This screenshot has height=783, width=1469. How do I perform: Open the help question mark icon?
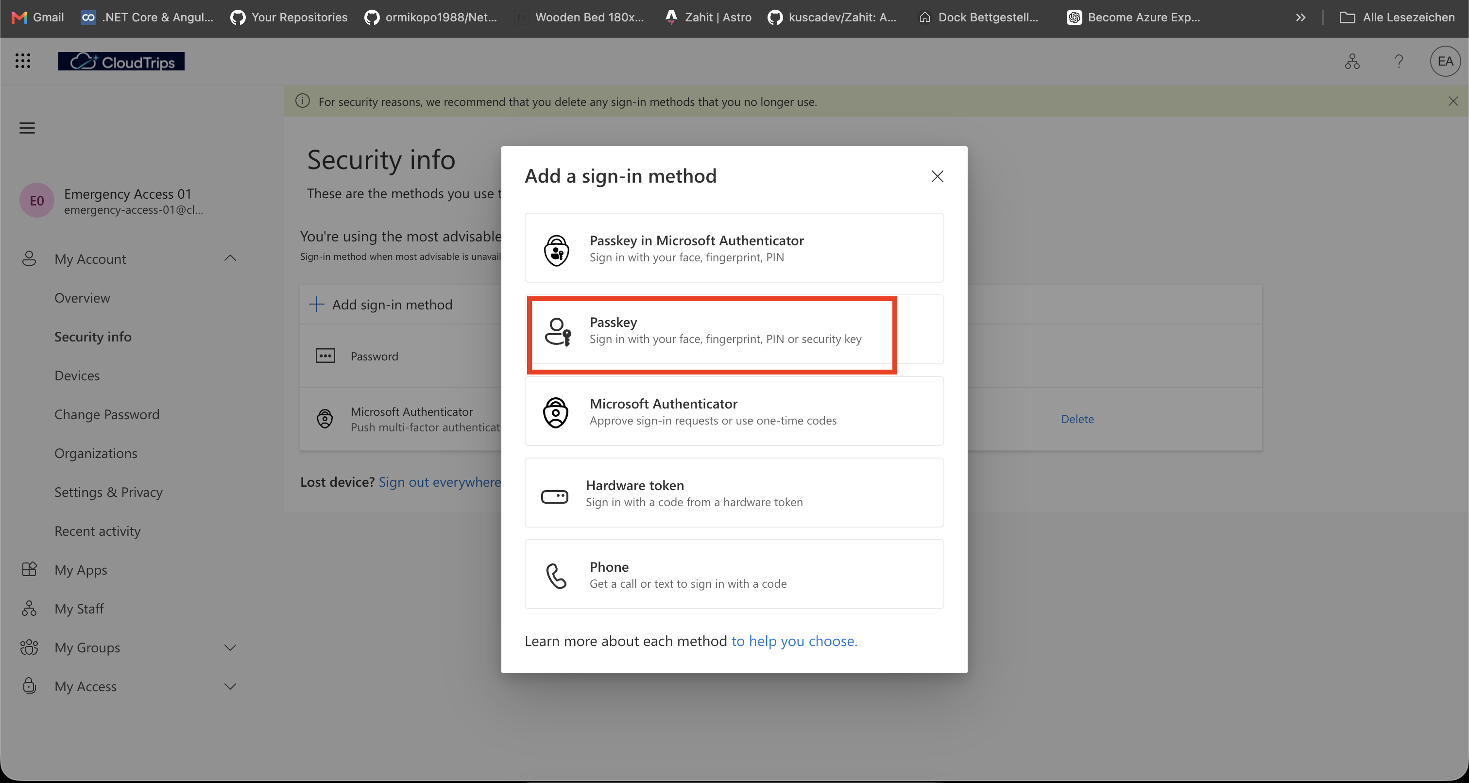coord(1399,61)
